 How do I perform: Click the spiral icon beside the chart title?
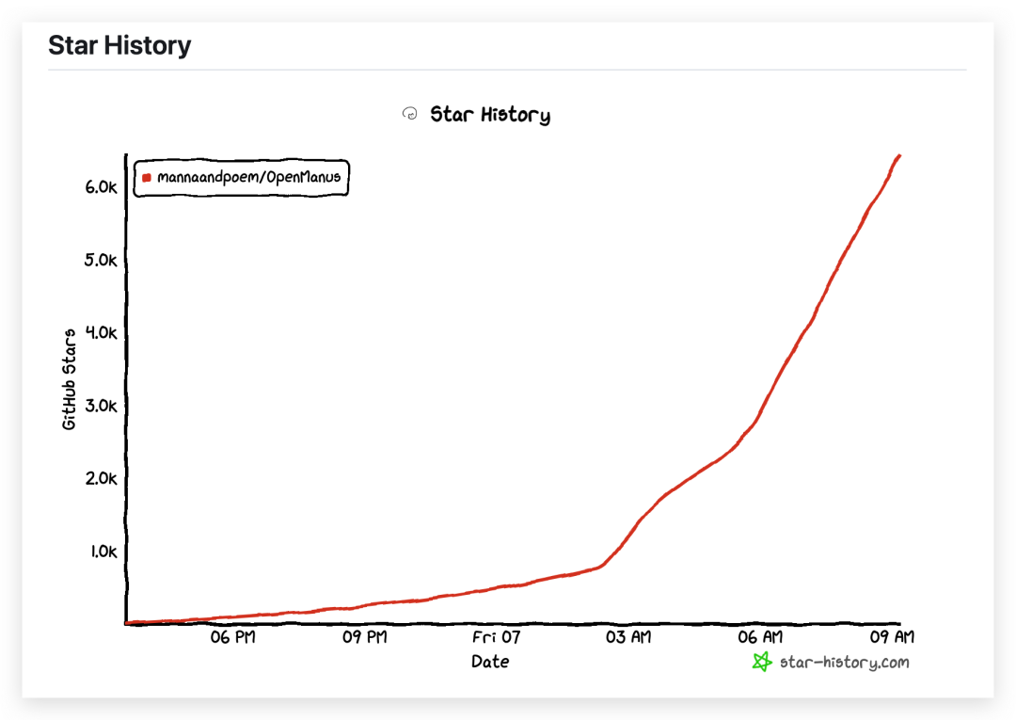(409, 114)
